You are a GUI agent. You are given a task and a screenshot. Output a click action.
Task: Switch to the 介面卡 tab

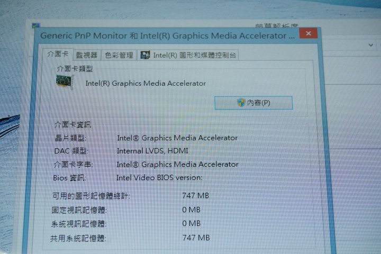pyautogui.click(x=58, y=54)
